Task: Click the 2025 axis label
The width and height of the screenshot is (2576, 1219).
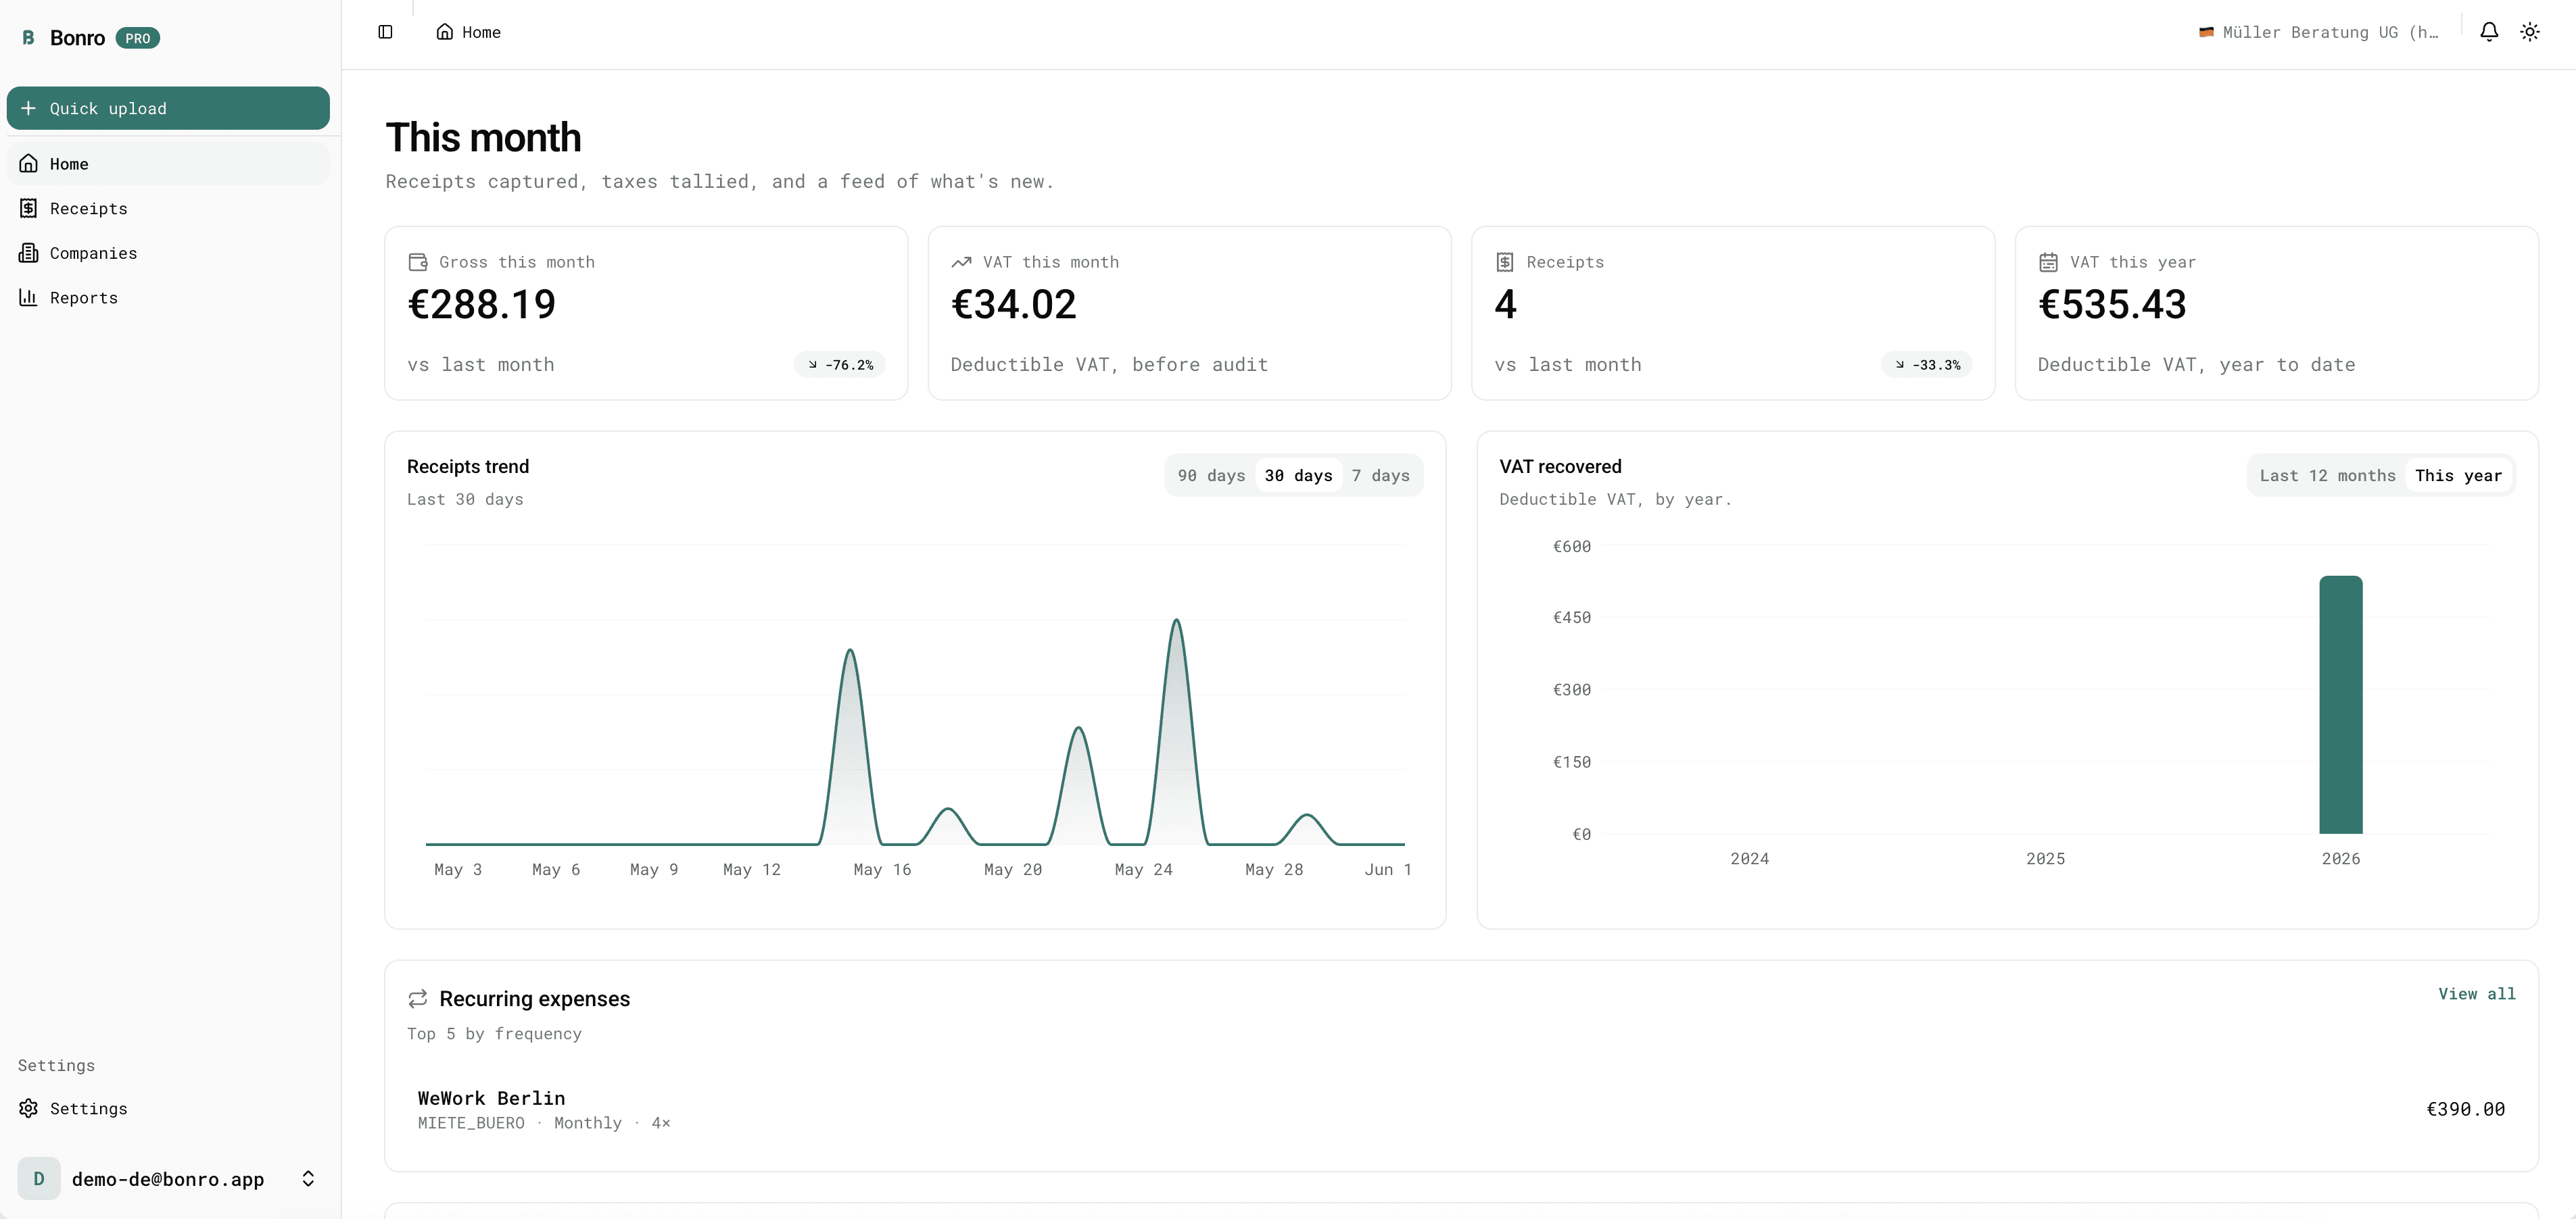Action: [2045, 858]
